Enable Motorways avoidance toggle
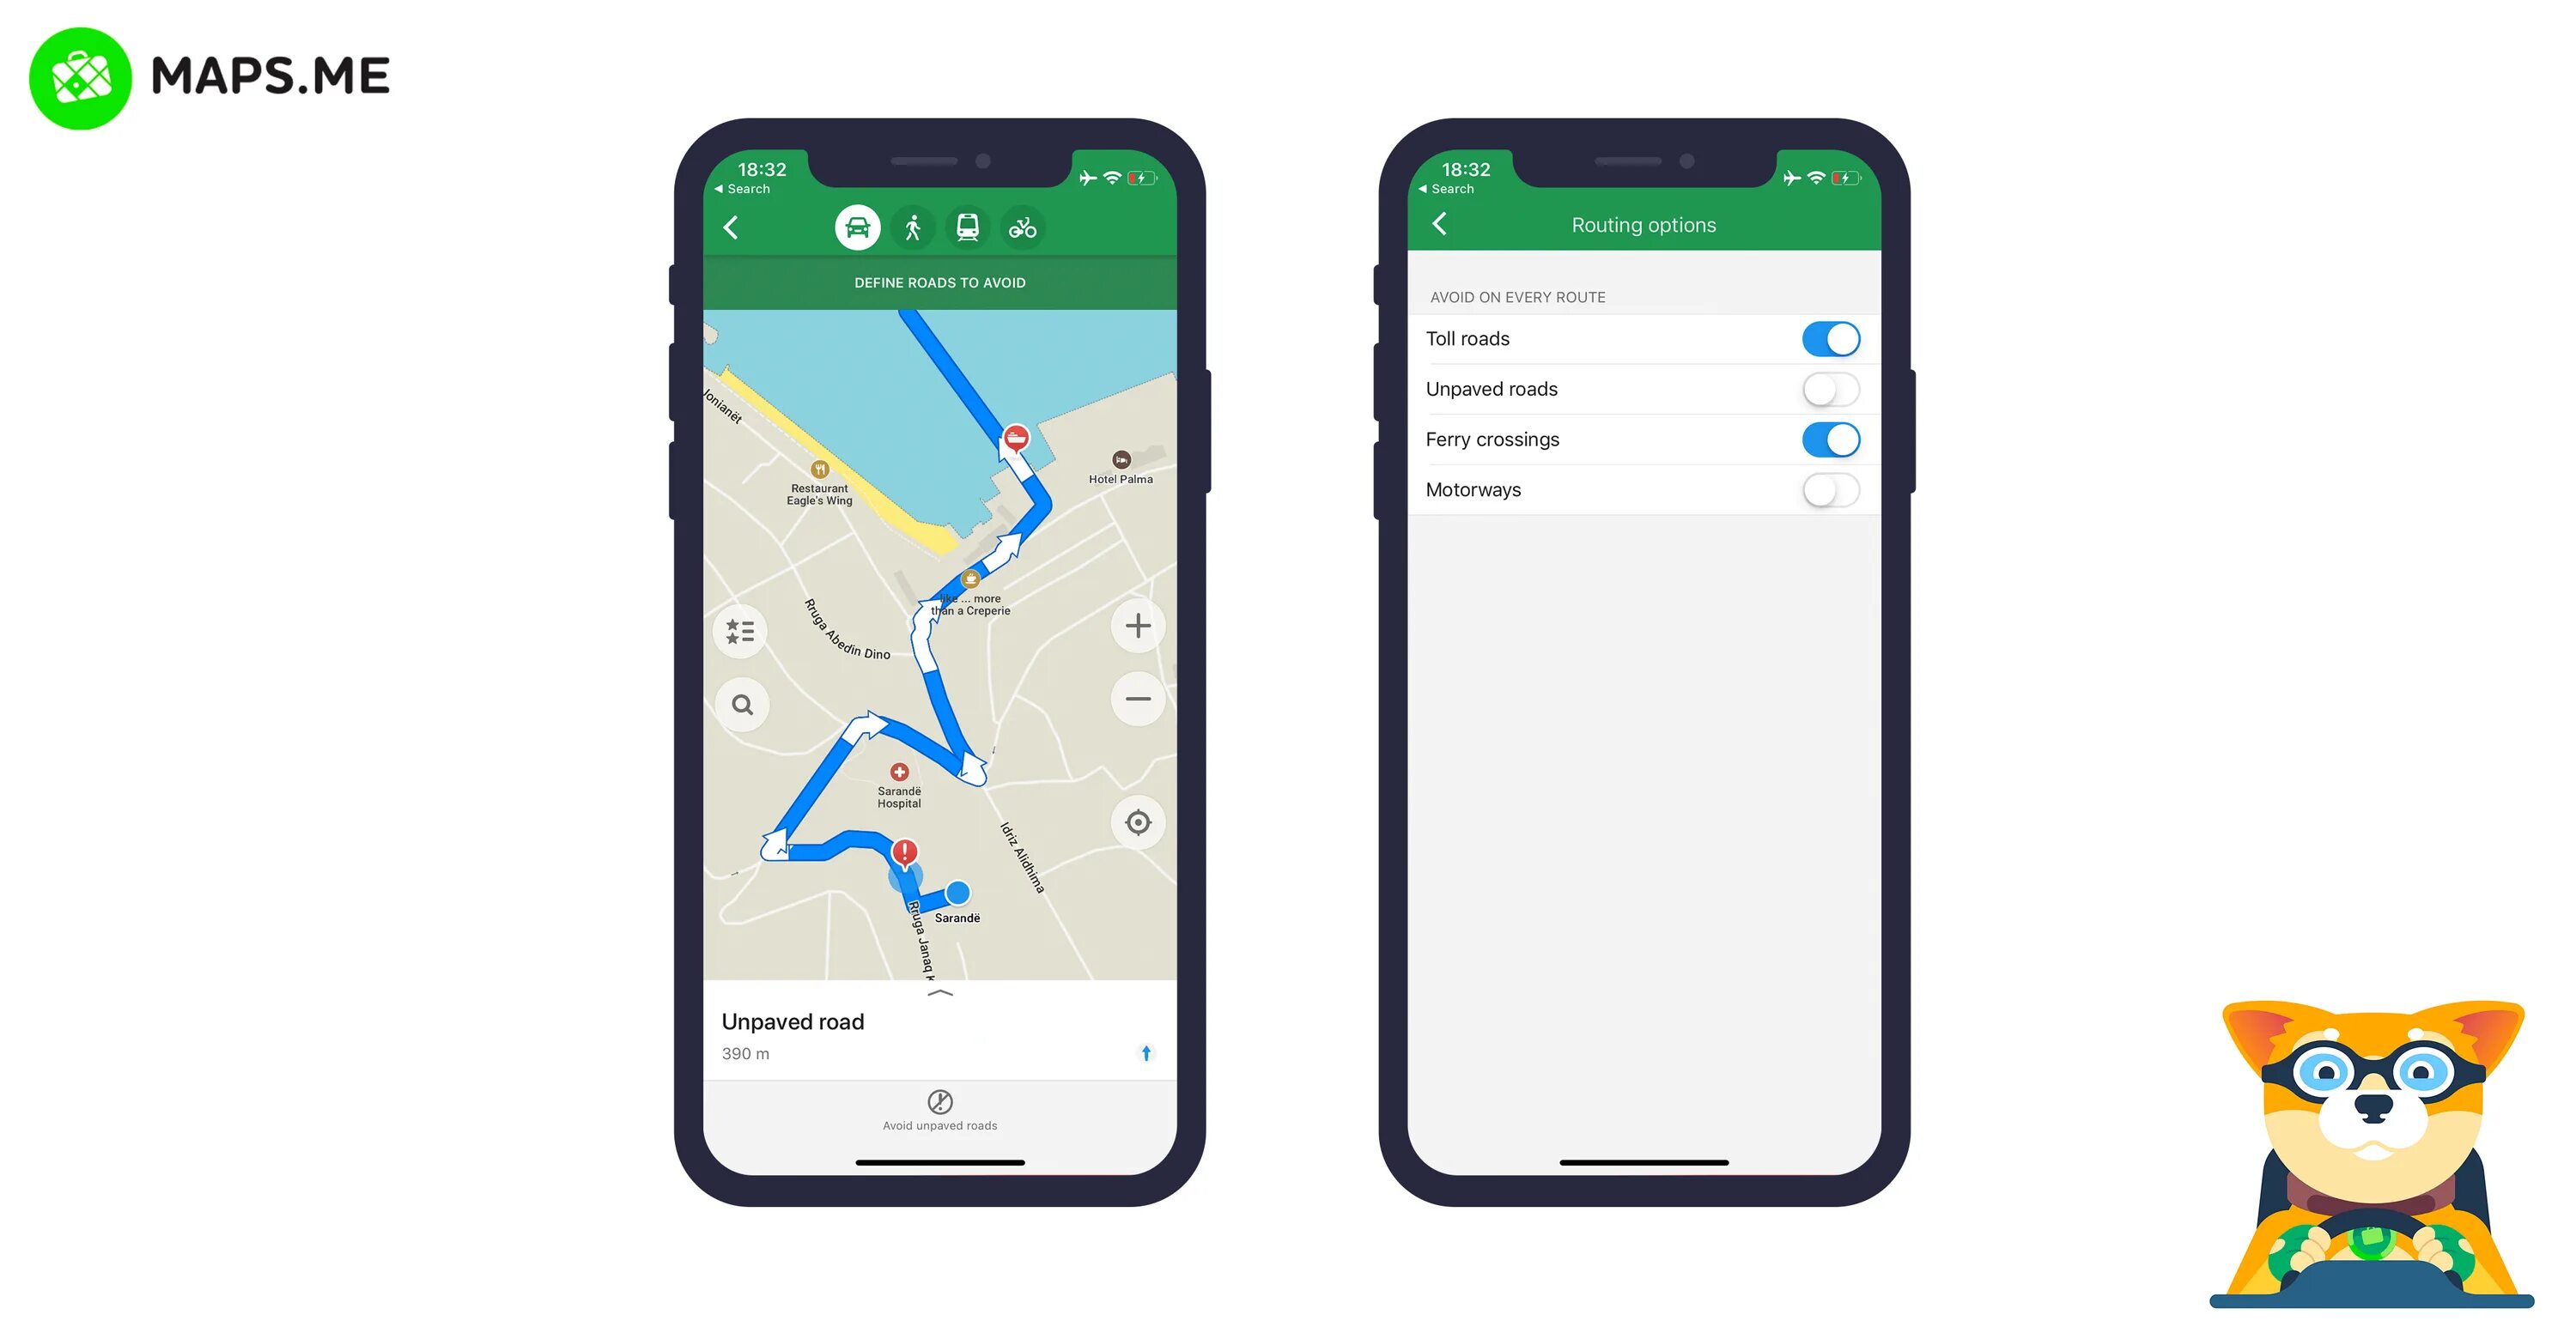 click(x=1828, y=489)
